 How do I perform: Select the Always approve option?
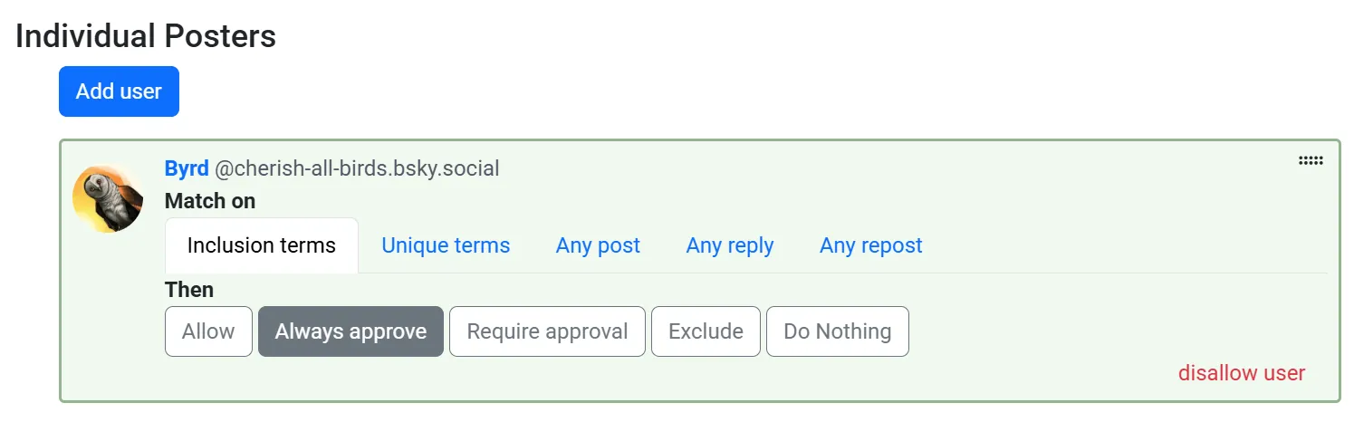(x=351, y=331)
